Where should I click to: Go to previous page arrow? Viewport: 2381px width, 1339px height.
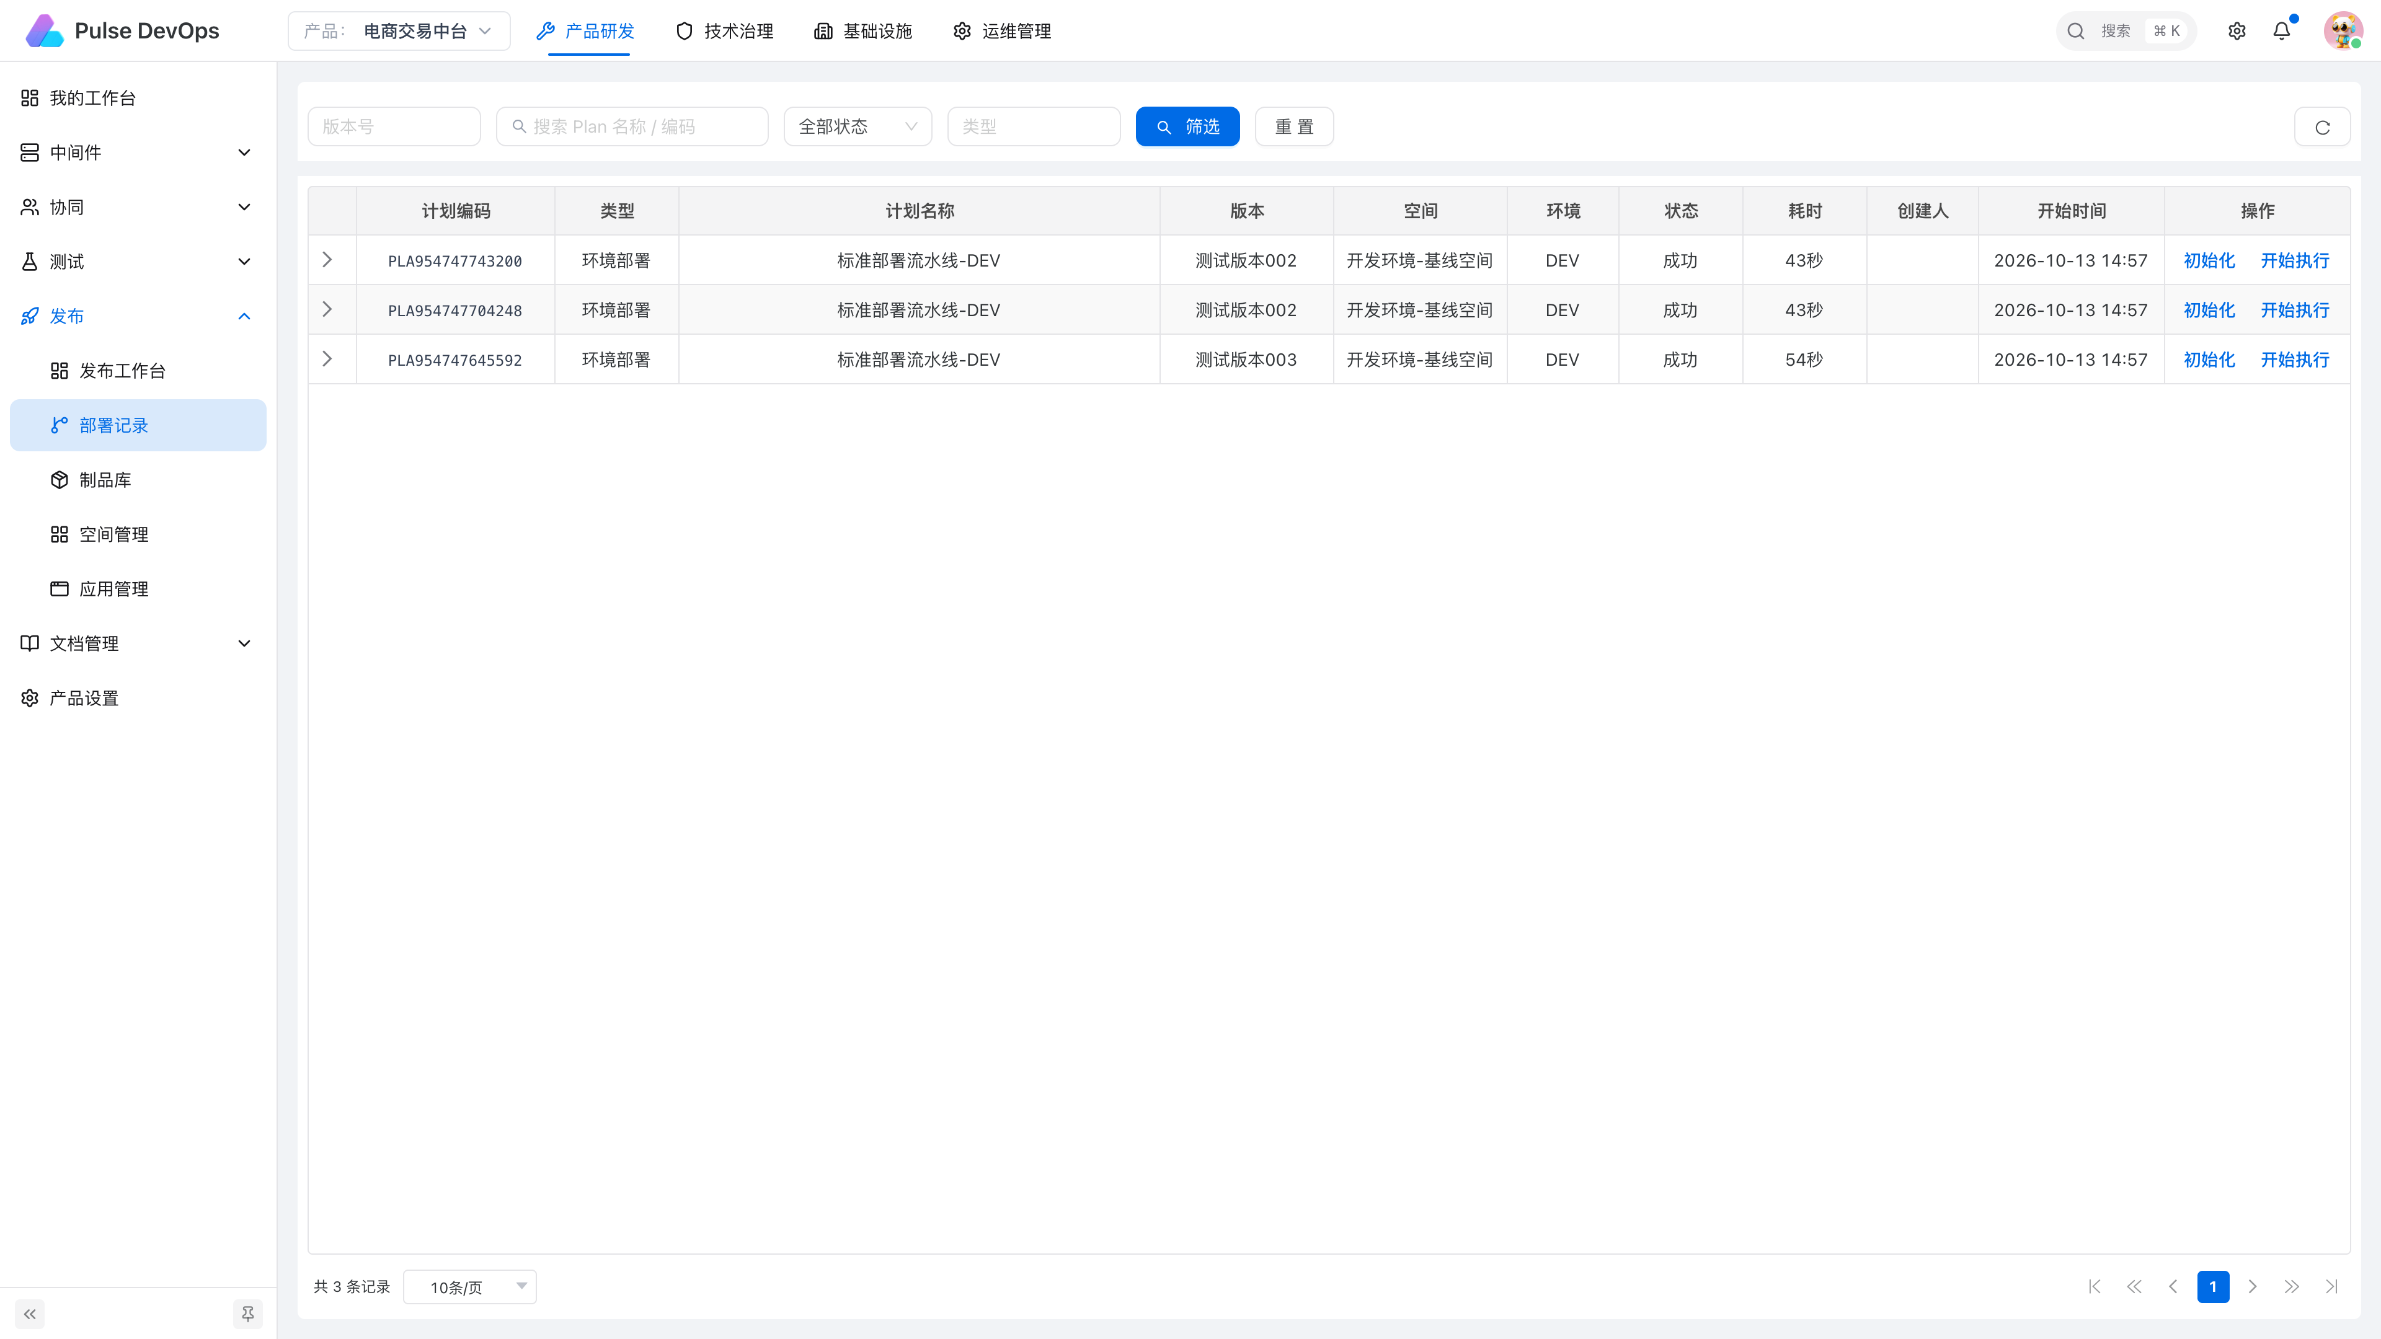(2173, 1286)
